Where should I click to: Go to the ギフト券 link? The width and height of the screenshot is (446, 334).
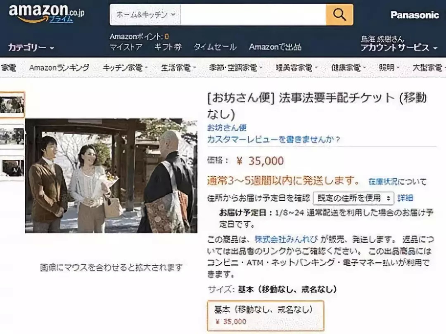168,47
